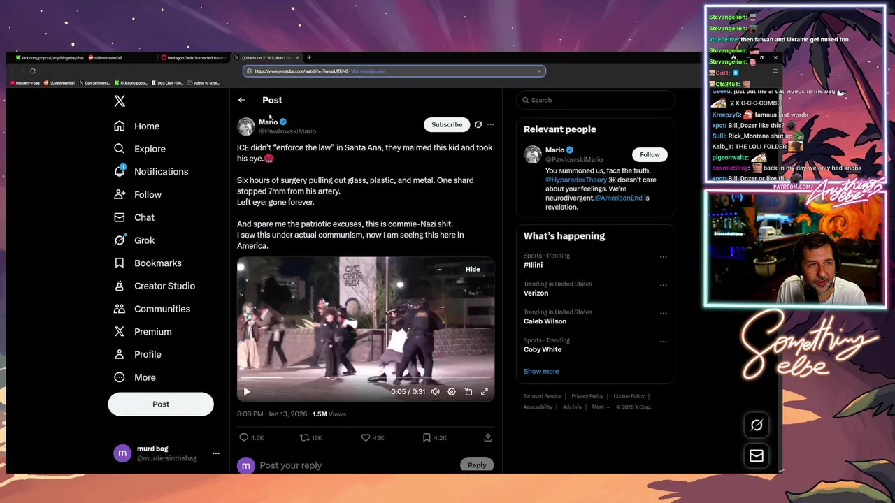
Task: Open the Follow section
Action: 138,194
